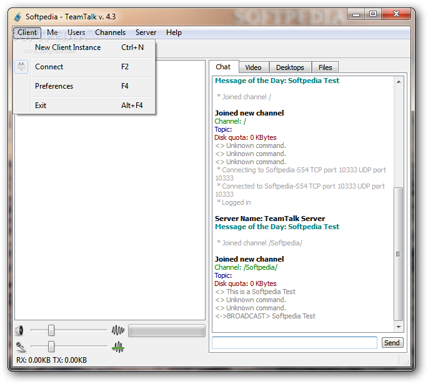428x384 pixels.
Task: Click the voice level progress bar
Action: [167, 330]
